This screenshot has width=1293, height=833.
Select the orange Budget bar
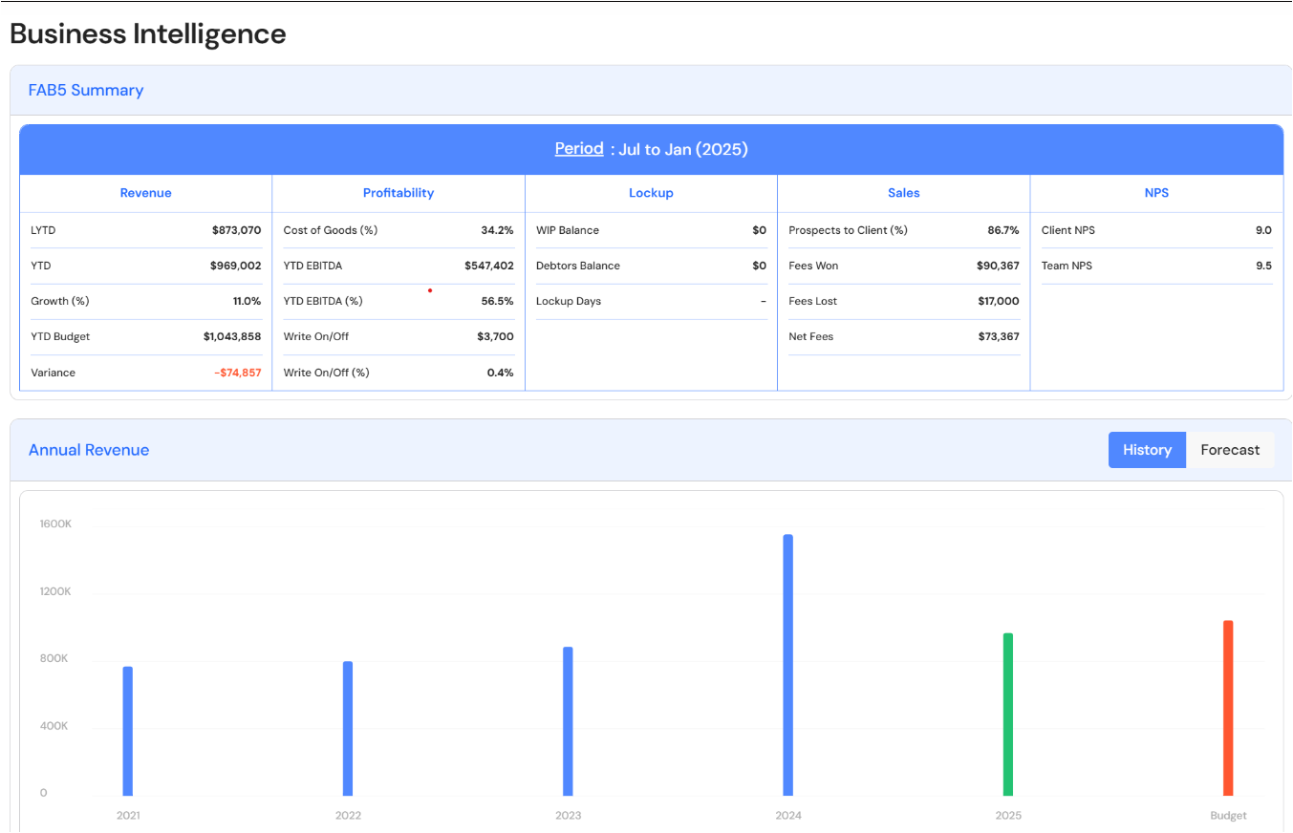[x=1228, y=708]
